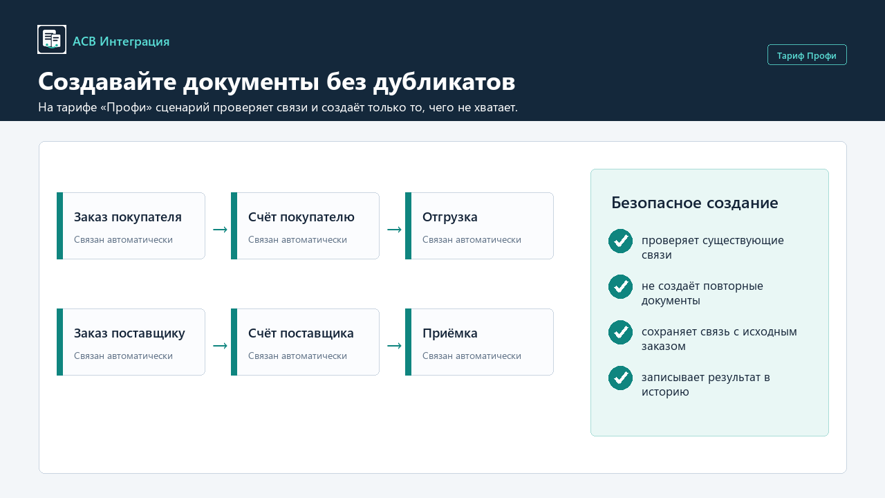
Task: Click the АСВ Интеграция logo icon
Action: tap(52, 39)
